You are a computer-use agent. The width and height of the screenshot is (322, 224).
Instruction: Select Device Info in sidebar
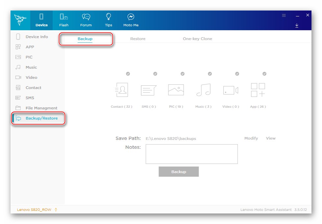pyautogui.click(x=37, y=37)
